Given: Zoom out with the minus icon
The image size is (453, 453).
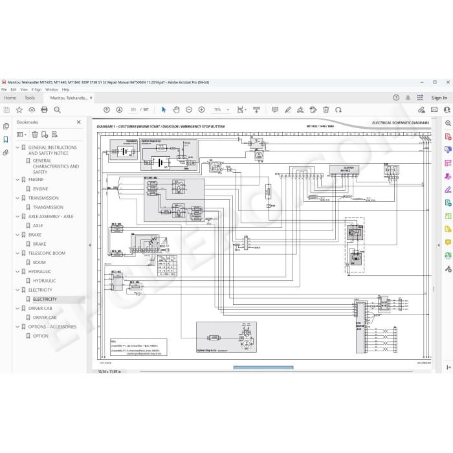Looking at the screenshot, I should pyautogui.click(x=189, y=110).
